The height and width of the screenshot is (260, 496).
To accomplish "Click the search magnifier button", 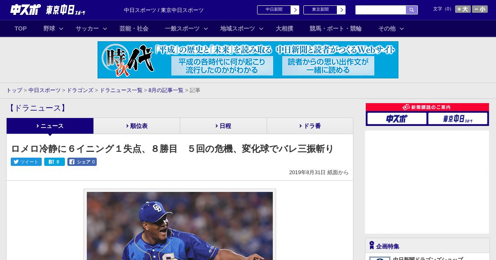I will tap(412, 10).
